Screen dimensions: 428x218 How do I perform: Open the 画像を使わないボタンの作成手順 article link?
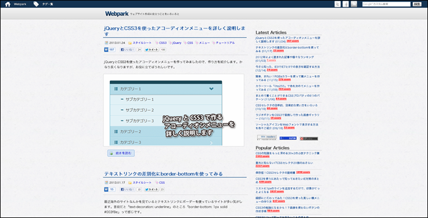287,209
